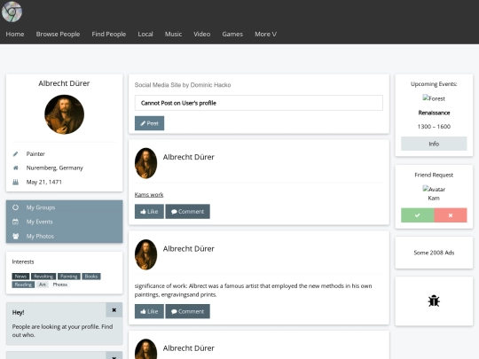Click the home icon beside Nuremberg, Germany
The height and width of the screenshot is (359, 479).
(x=16, y=168)
